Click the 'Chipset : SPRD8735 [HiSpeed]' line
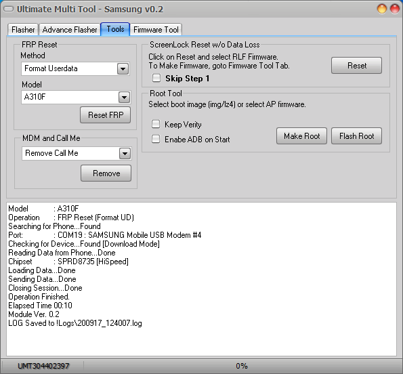The width and height of the screenshot is (403, 374). coord(68,262)
